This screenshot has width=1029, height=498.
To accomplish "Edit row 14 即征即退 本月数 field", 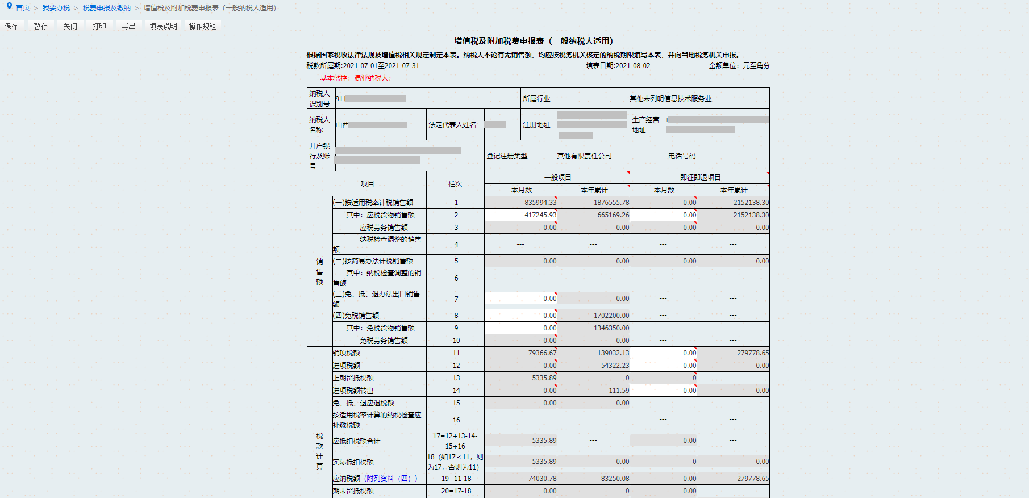I will pyautogui.click(x=663, y=391).
